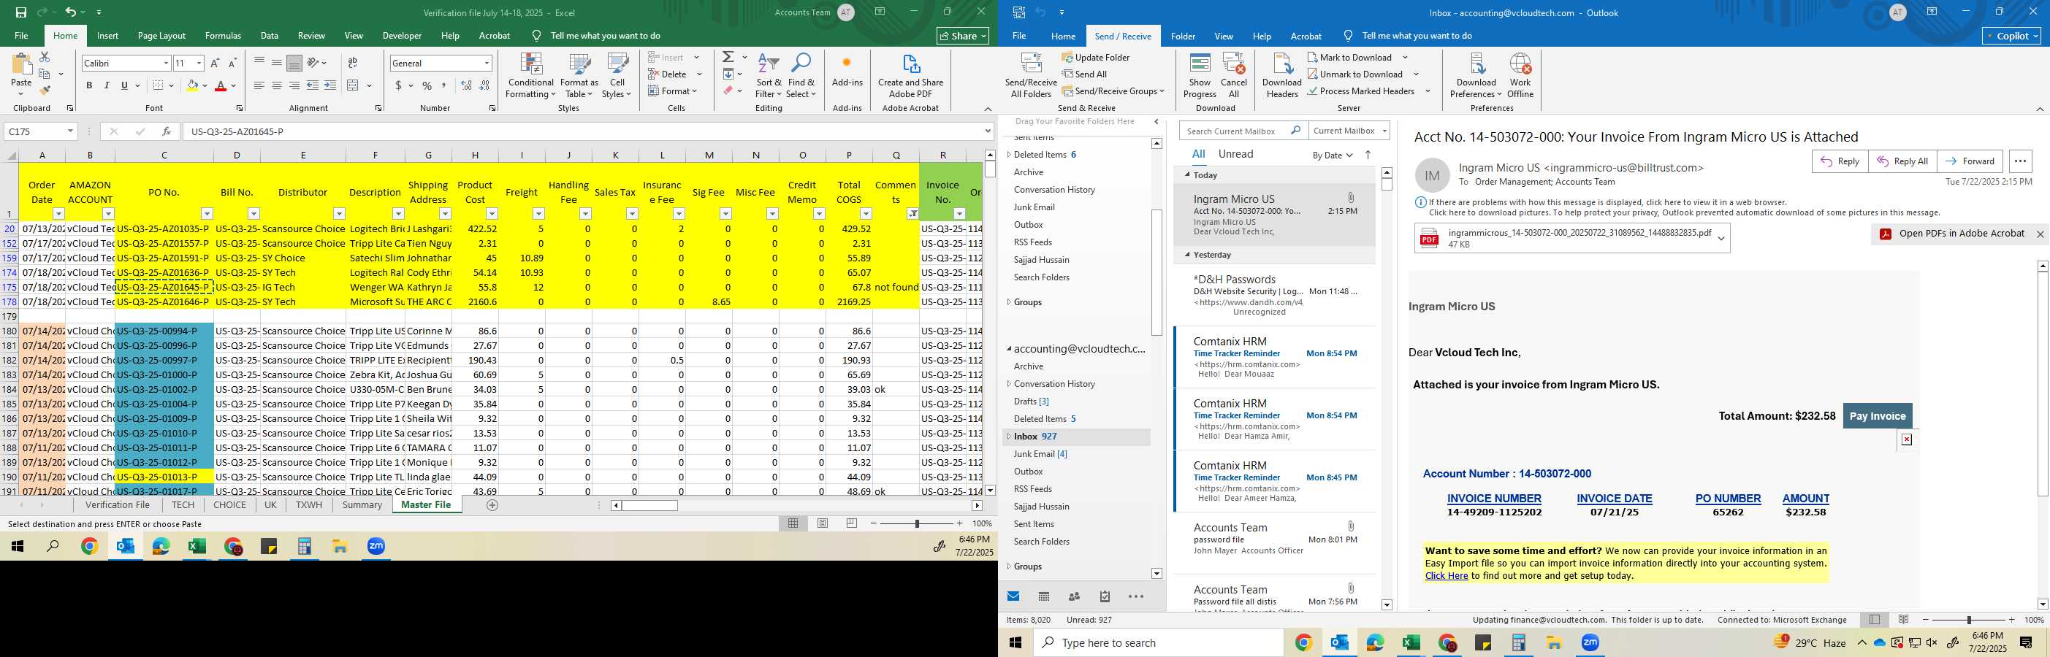
Task: Open Outlook View ribbon tab
Action: pos(1224,36)
